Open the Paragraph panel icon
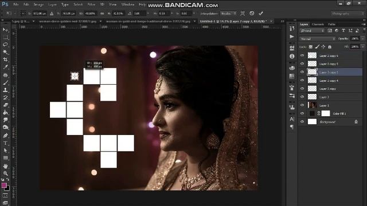 tap(292, 127)
